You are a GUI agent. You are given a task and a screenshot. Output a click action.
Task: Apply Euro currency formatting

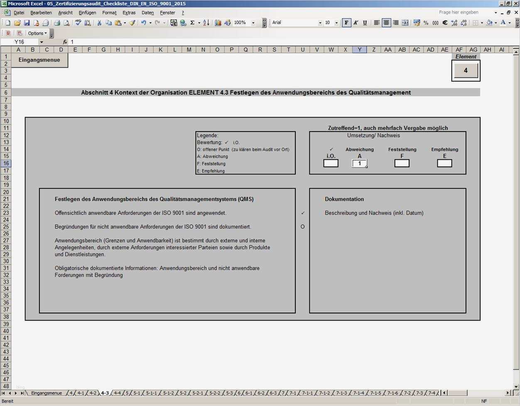coord(444,23)
